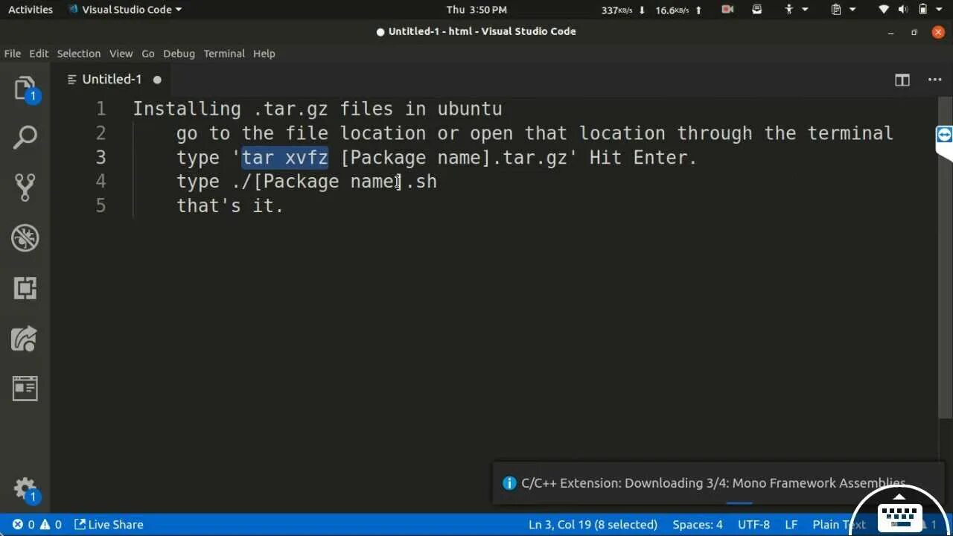Open the accessibility menu in top bar
Viewport: 953px width, 536px height.
pyautogui.click(x=789, y=10)
